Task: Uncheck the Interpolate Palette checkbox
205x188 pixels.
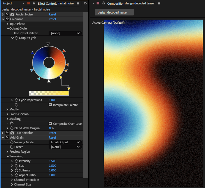Action: click(x=50, y=105)
